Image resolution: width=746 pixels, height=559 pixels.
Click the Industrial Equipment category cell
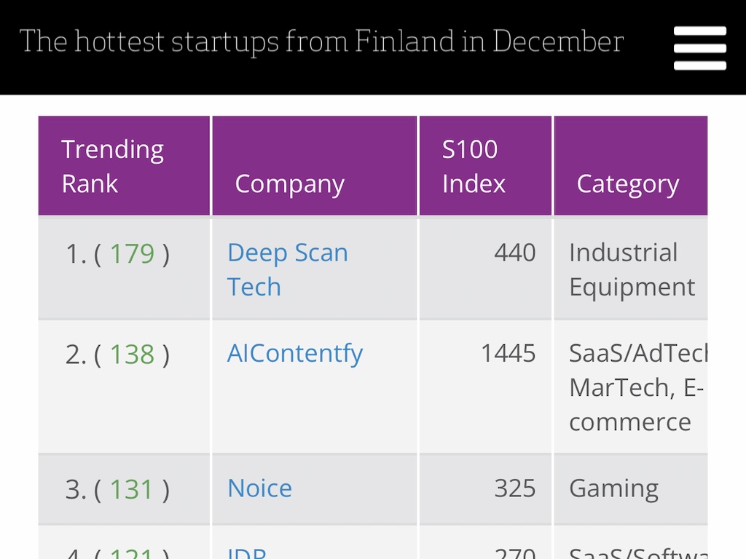pyautogui.click(x=631, y=269)
